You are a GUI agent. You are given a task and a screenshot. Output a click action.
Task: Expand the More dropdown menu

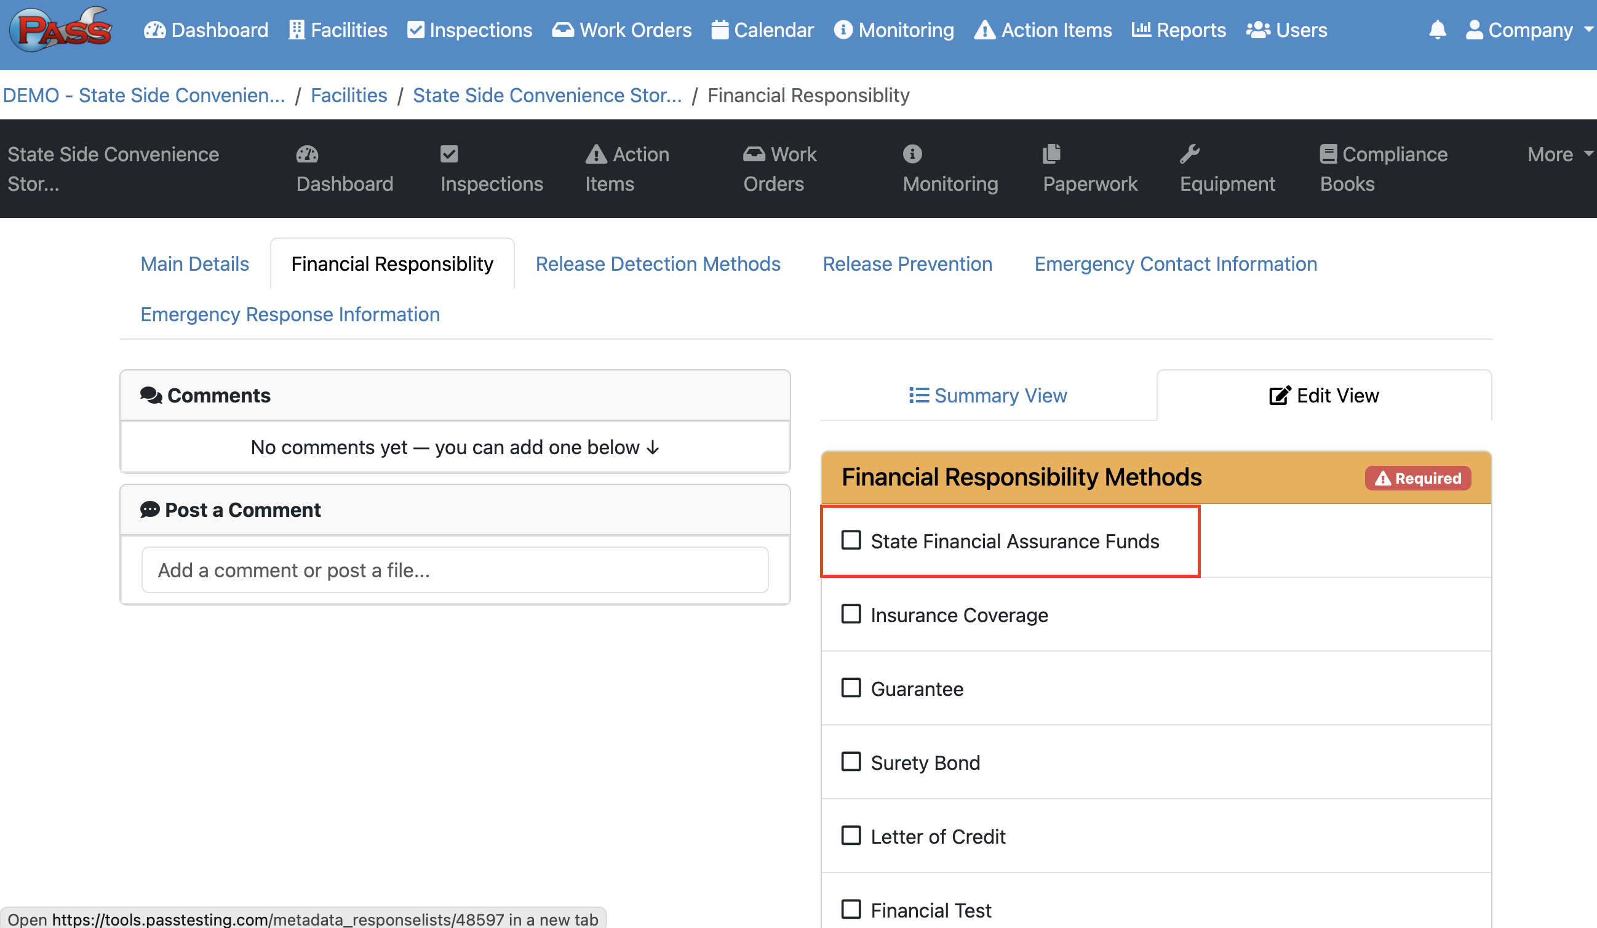pyautogui.click(x=1558, y=154)
